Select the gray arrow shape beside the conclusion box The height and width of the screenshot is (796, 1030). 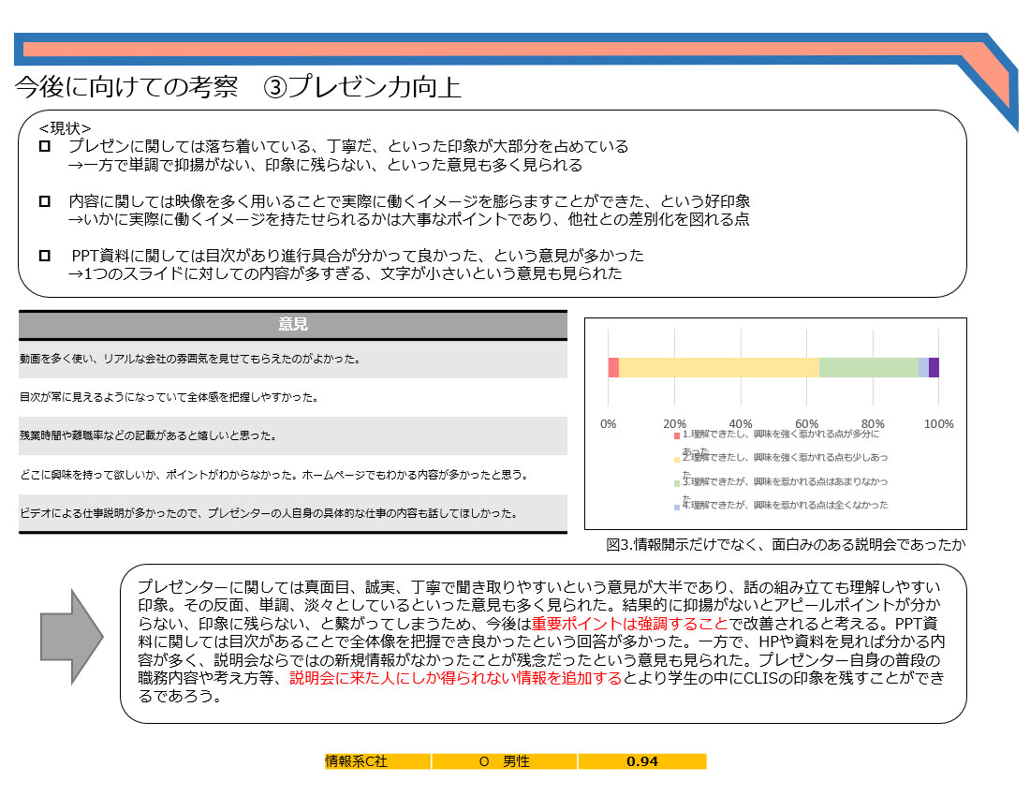pyautogui.click(x=71, y=637)
